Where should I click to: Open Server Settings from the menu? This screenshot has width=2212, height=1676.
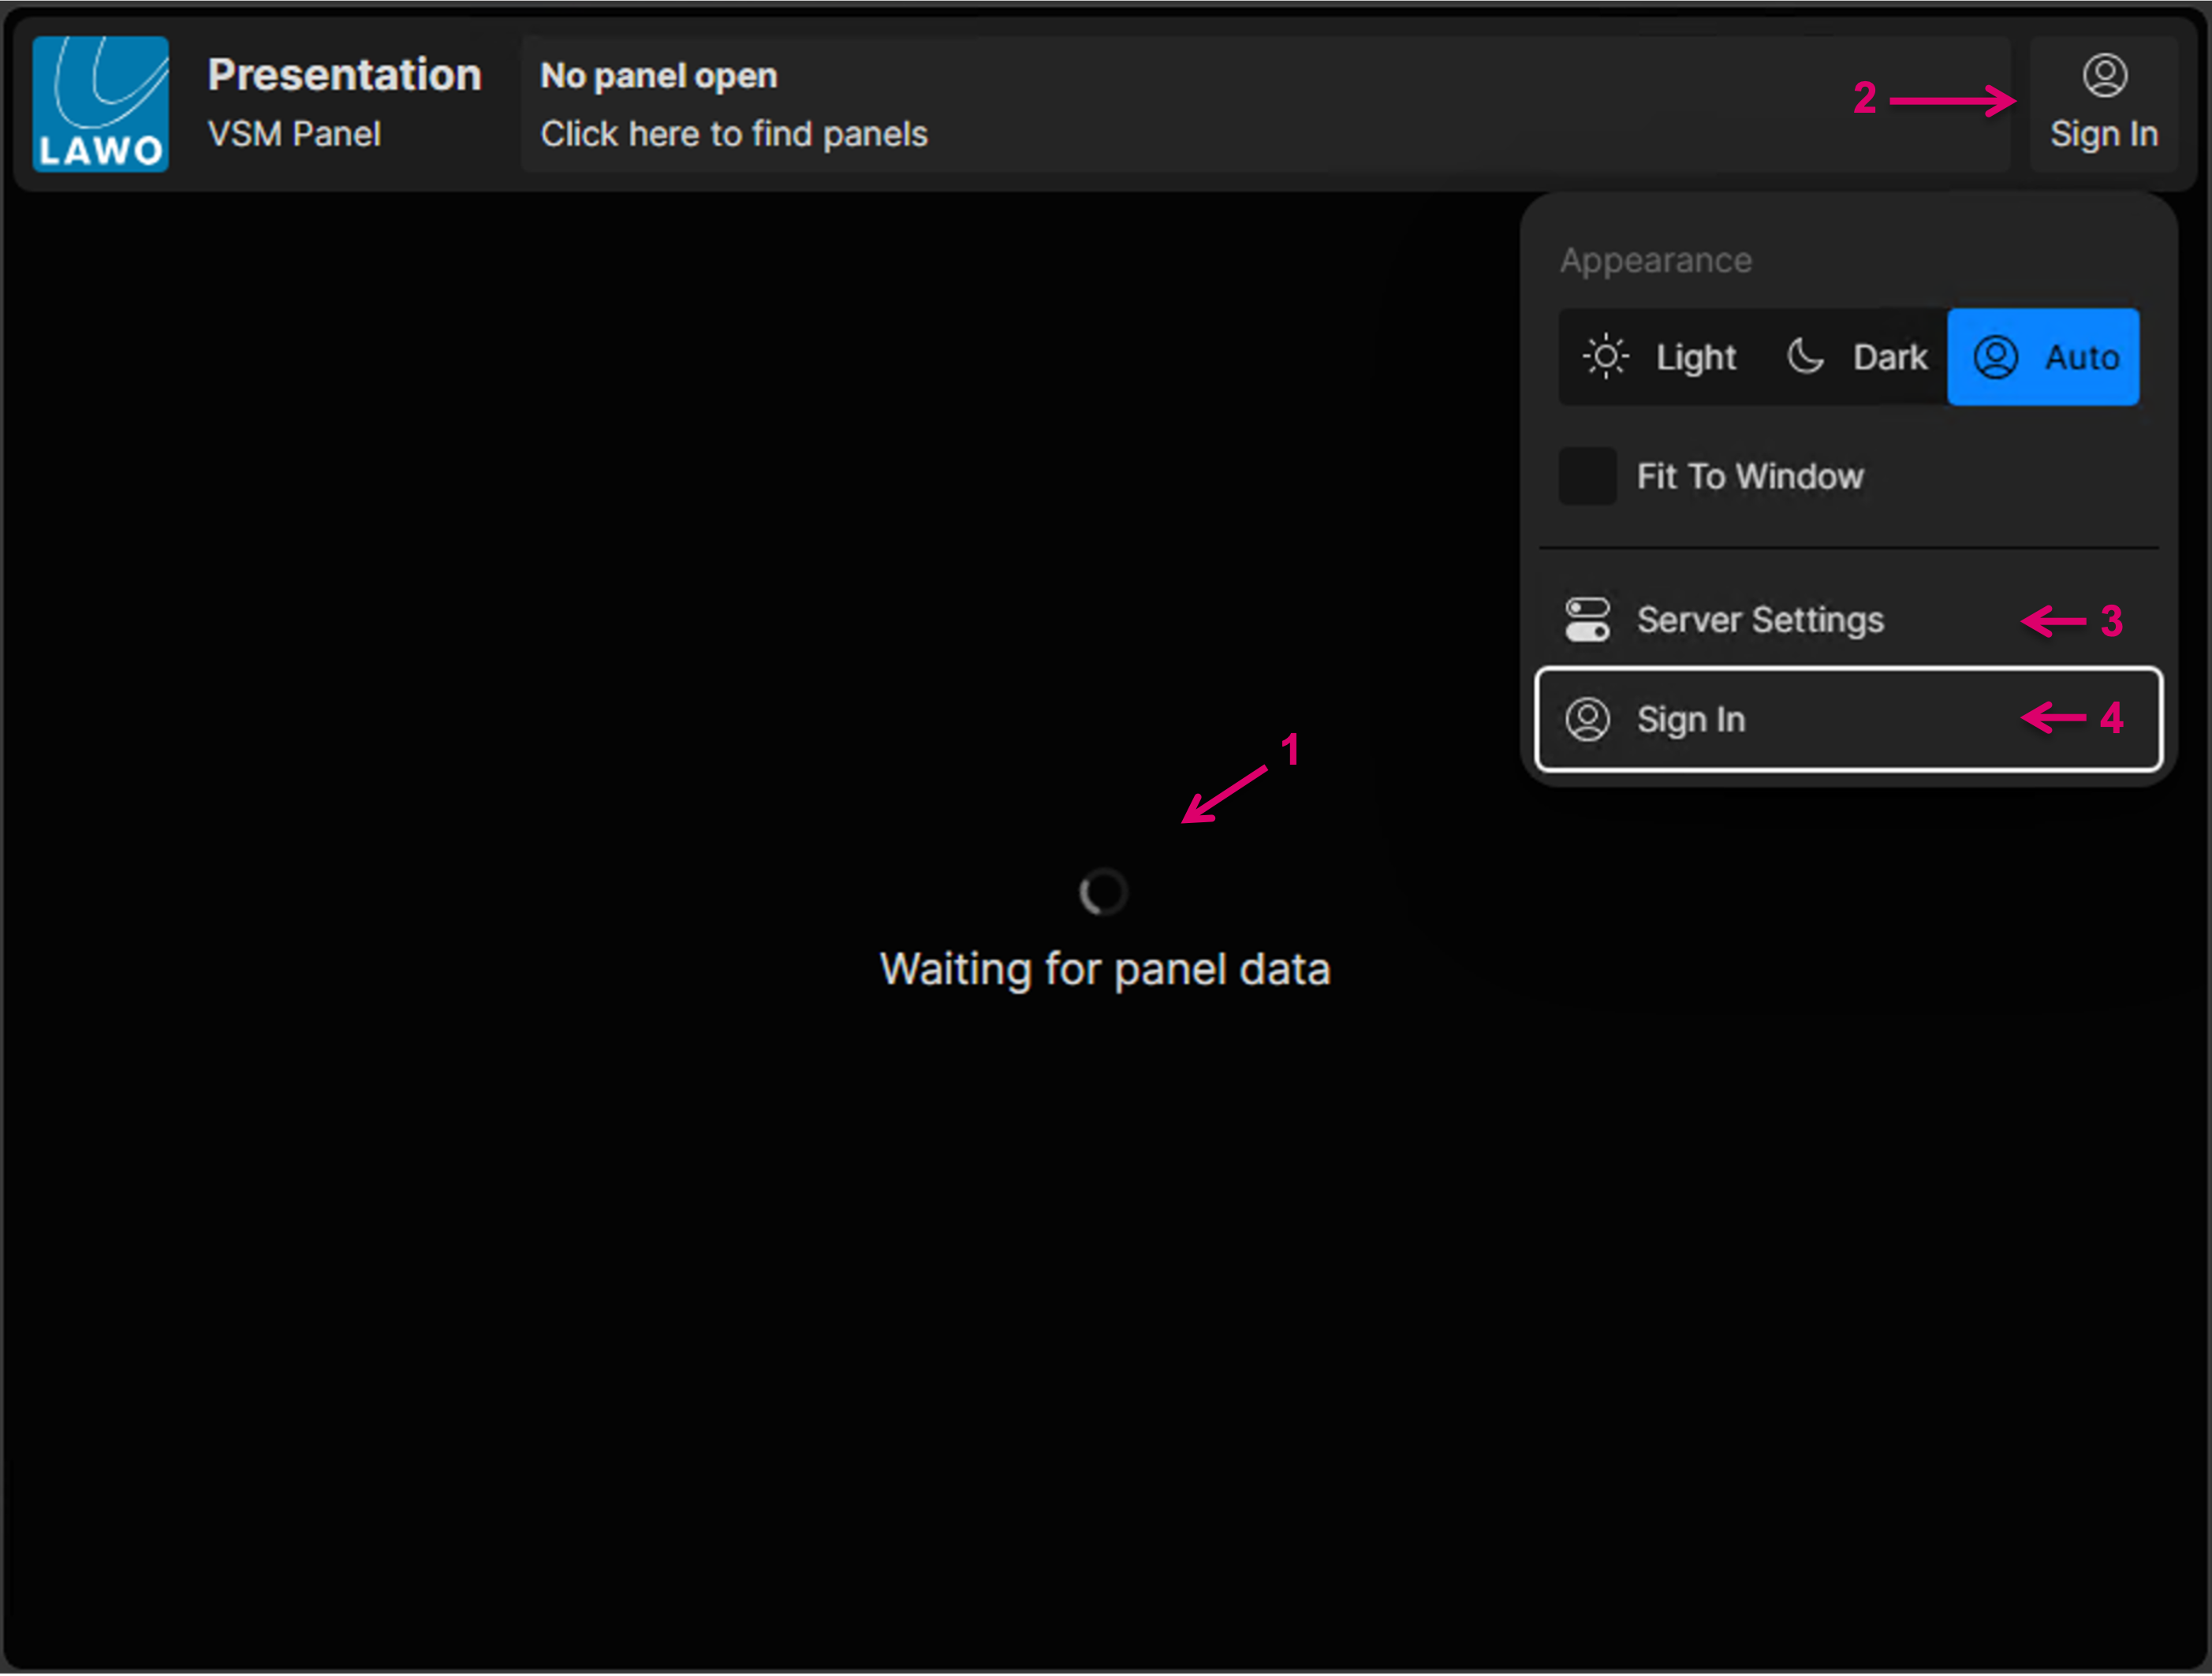pyautogui.click(x=1759, y=620)
